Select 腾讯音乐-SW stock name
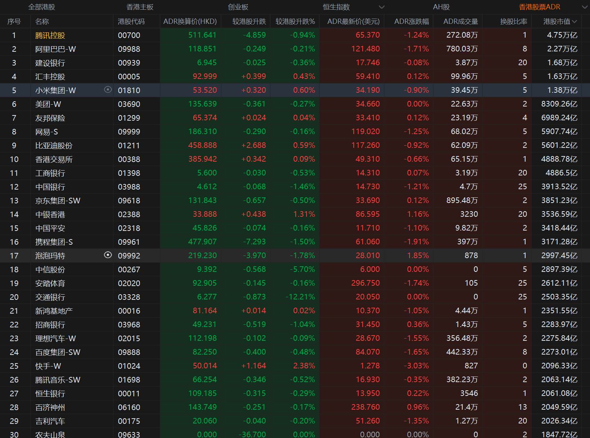Image resolution: width=590 pixels, height=438 pixels. (x=58, y=380)
